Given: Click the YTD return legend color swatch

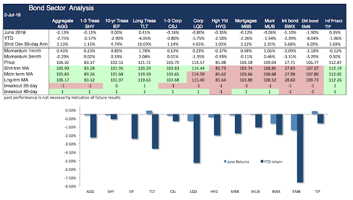Looking at the screenshot, I should [x=262, y=161].
